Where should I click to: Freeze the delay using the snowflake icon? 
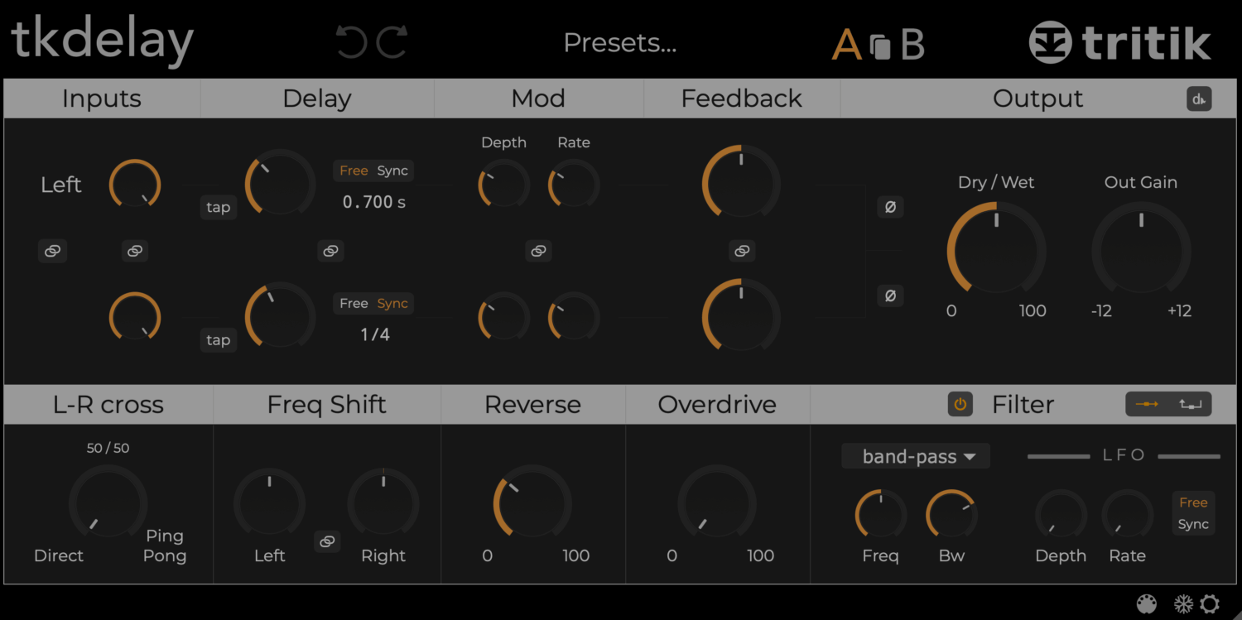[1183, 603]
